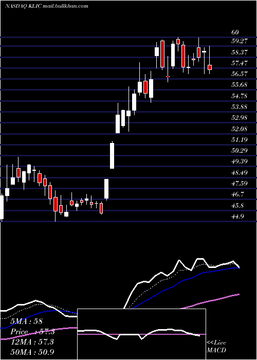Click inside the MACD inset panel
The height and width of the screenshot is (360, 257).
141,334
